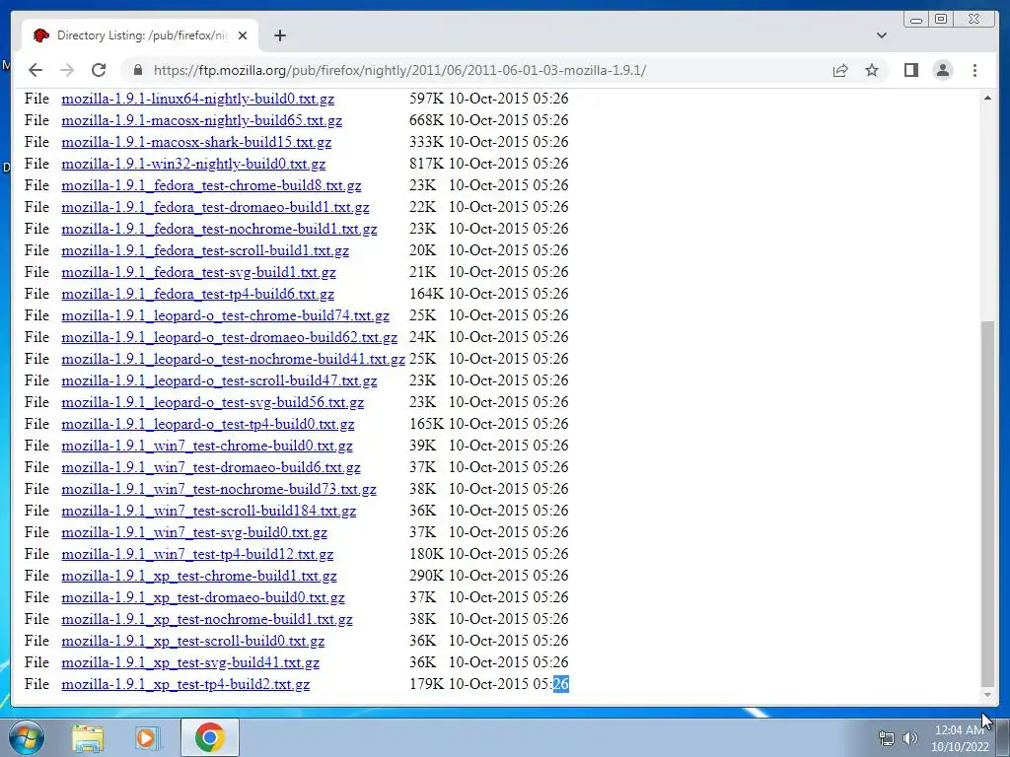Click the 817K file size value

click(x=426, y=164)
